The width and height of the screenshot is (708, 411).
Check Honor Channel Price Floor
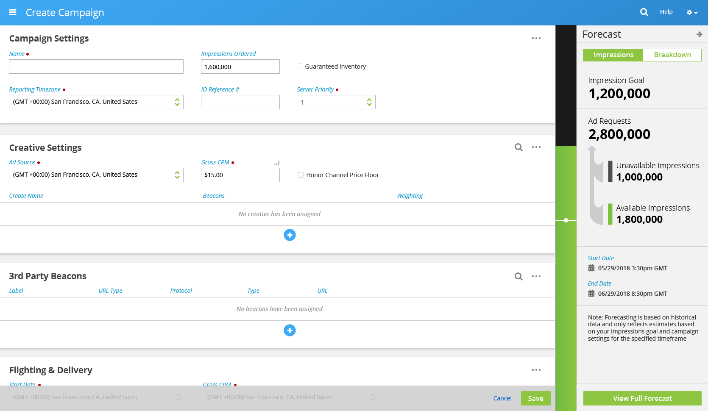301,175
